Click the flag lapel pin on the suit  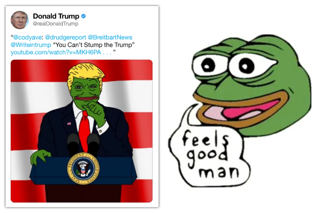pos(69,124)
